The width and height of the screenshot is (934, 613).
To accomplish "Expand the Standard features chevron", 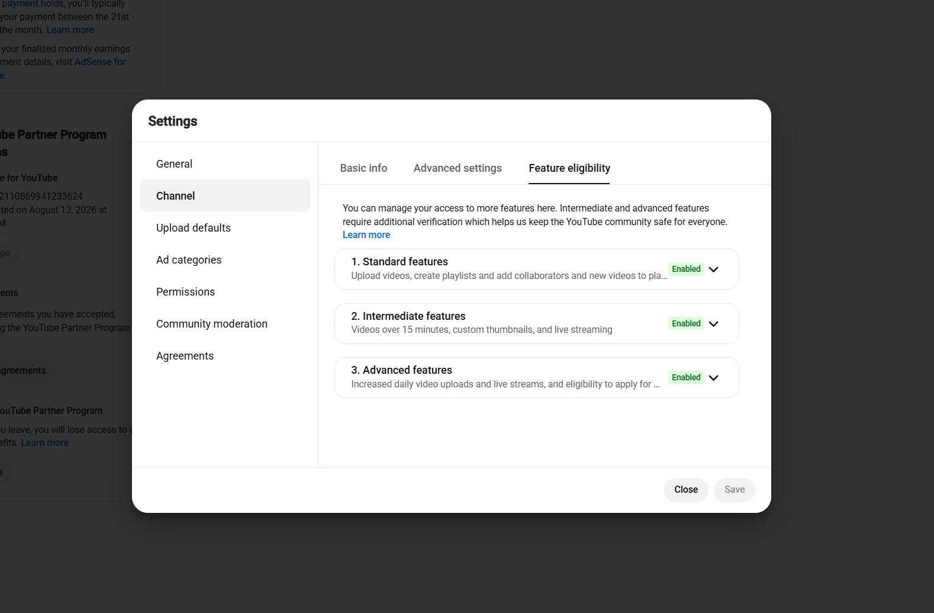I will pyautogui.click(x=713, y=269).
